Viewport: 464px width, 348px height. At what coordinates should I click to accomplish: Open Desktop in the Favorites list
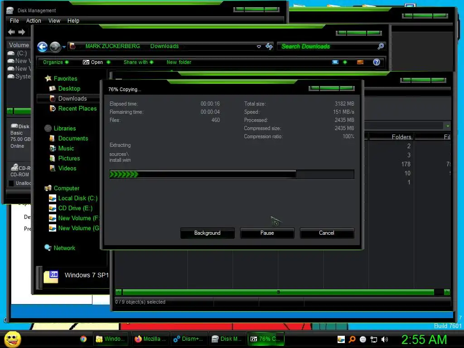tap(69, 88)
